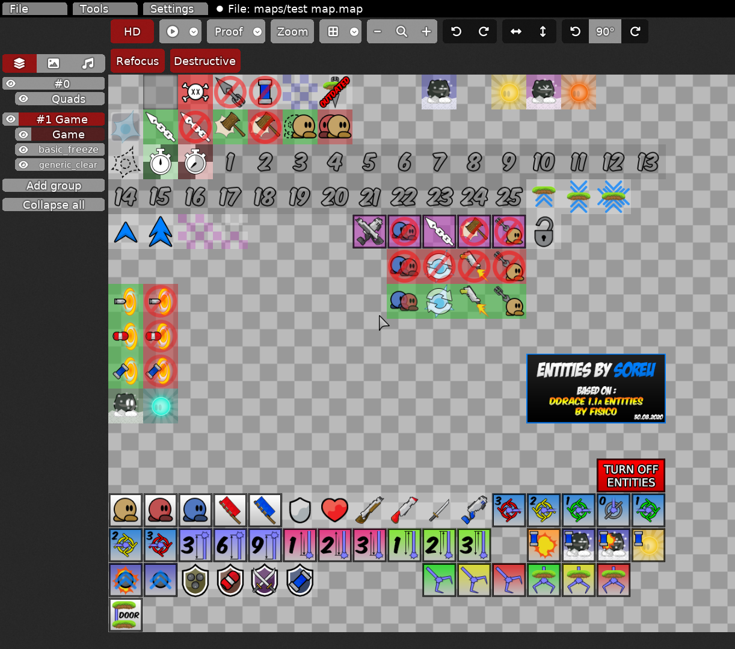Pick the ninja sword pickup entity
735x649 pixels.
click(x=439, y=510)
